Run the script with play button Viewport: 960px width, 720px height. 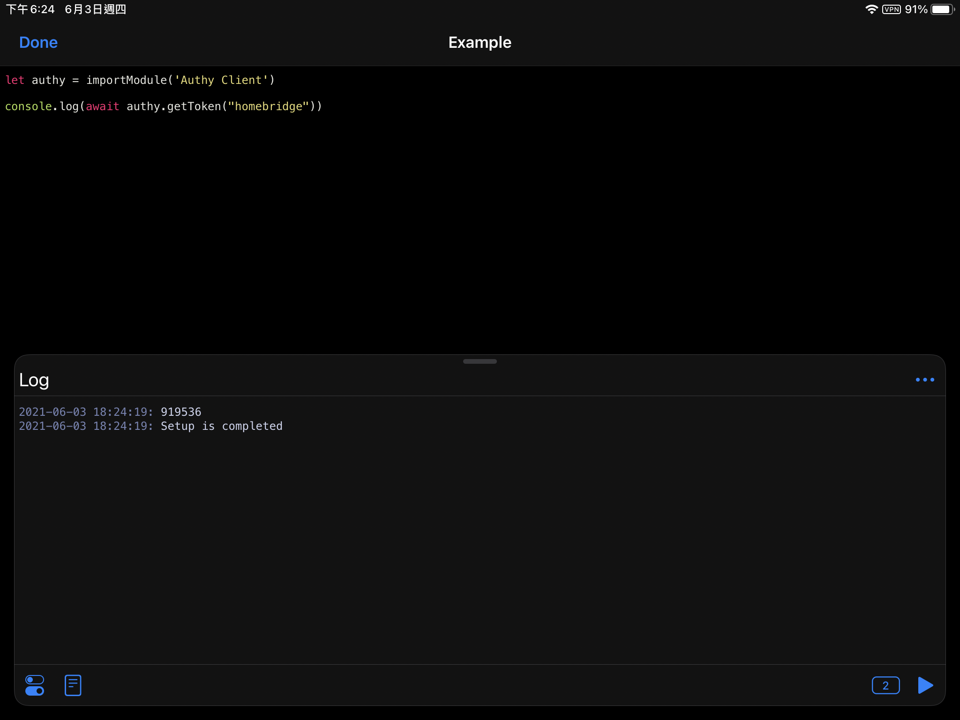click(x=925, y=685)
